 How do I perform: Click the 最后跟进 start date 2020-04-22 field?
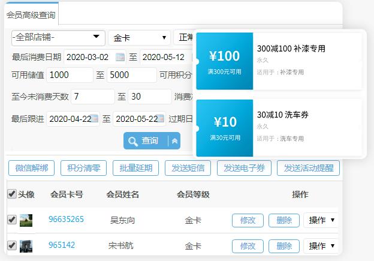(73, 119)
